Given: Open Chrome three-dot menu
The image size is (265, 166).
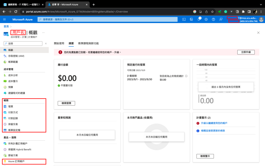Looking at the screenshot, I should pos(261,12).
